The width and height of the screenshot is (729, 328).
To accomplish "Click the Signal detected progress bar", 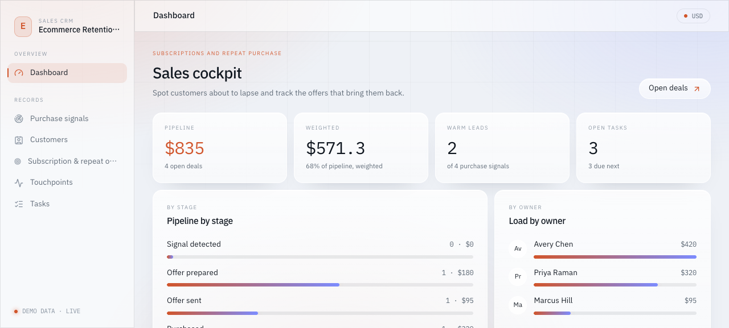I will coord(320,257).
